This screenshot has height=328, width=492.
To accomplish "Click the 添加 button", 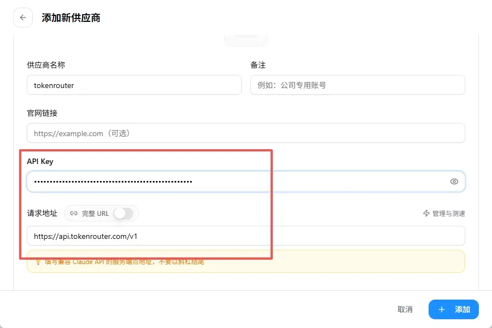I will click(454, 309).
